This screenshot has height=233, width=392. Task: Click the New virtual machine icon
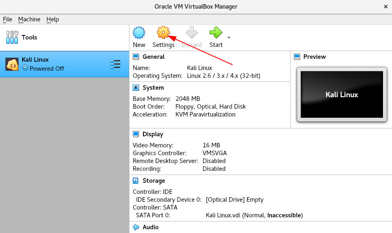(x=139, y=33)
